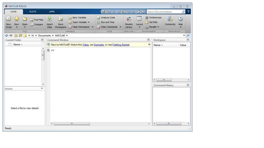Click the Layout icon
The width and height of the screenshot is (264, 148).
pyautogui.click(x=139, y=19)
